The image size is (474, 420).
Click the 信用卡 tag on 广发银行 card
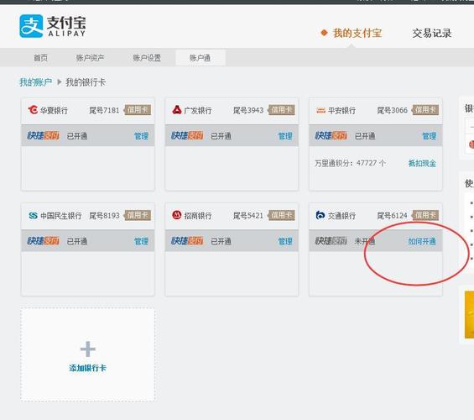pos(281,110)
